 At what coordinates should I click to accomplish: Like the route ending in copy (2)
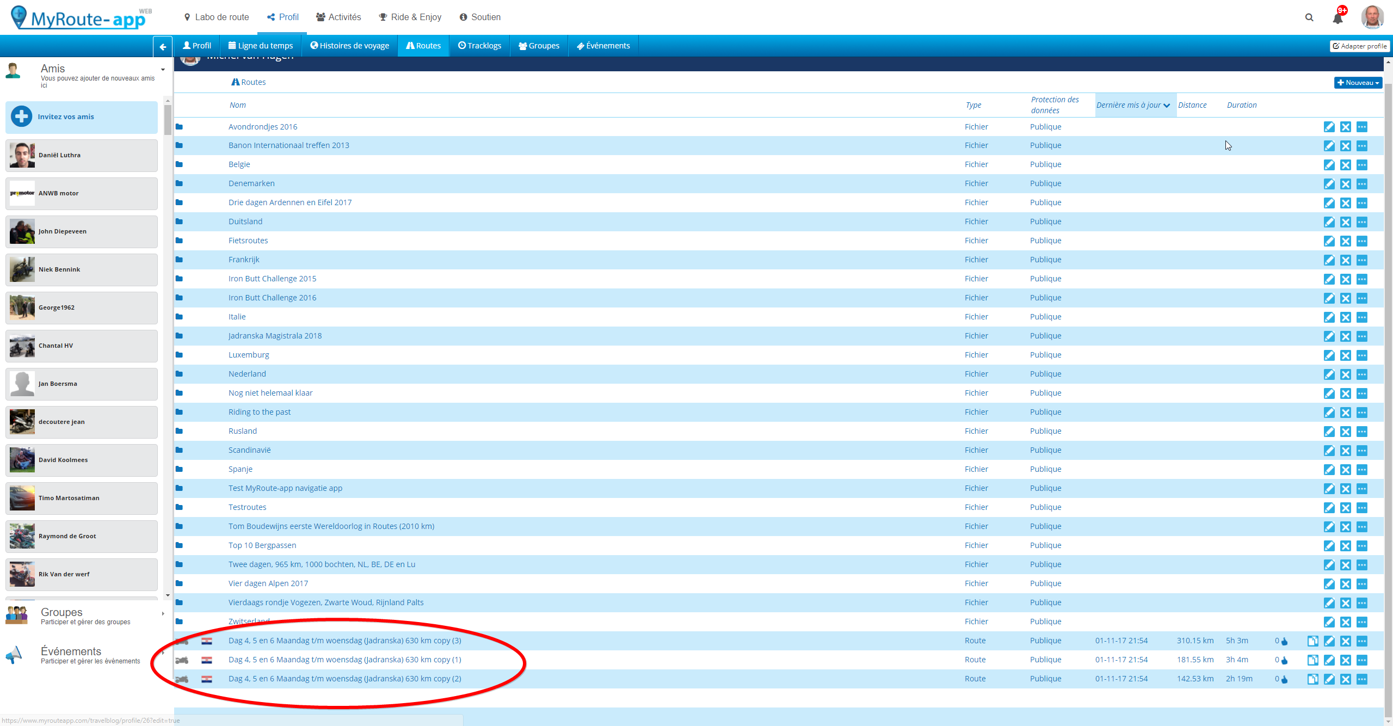[x=1284, y=680]
